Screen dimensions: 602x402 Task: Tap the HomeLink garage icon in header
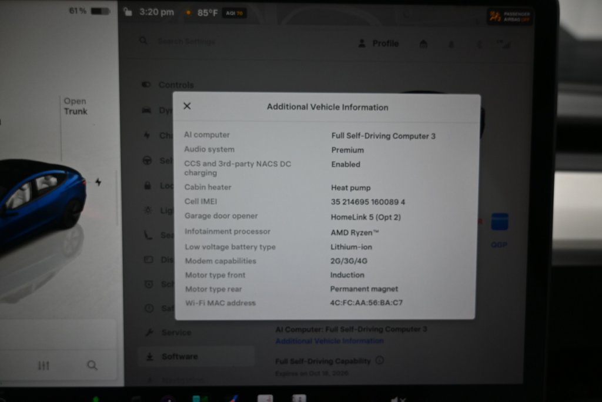(423, 44)
